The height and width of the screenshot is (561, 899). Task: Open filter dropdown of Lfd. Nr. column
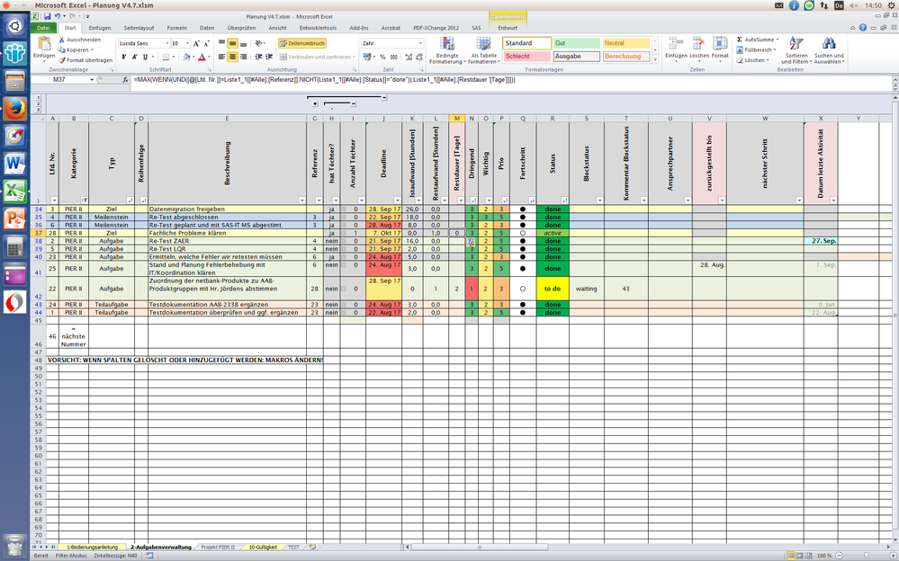tap(55, 200)
